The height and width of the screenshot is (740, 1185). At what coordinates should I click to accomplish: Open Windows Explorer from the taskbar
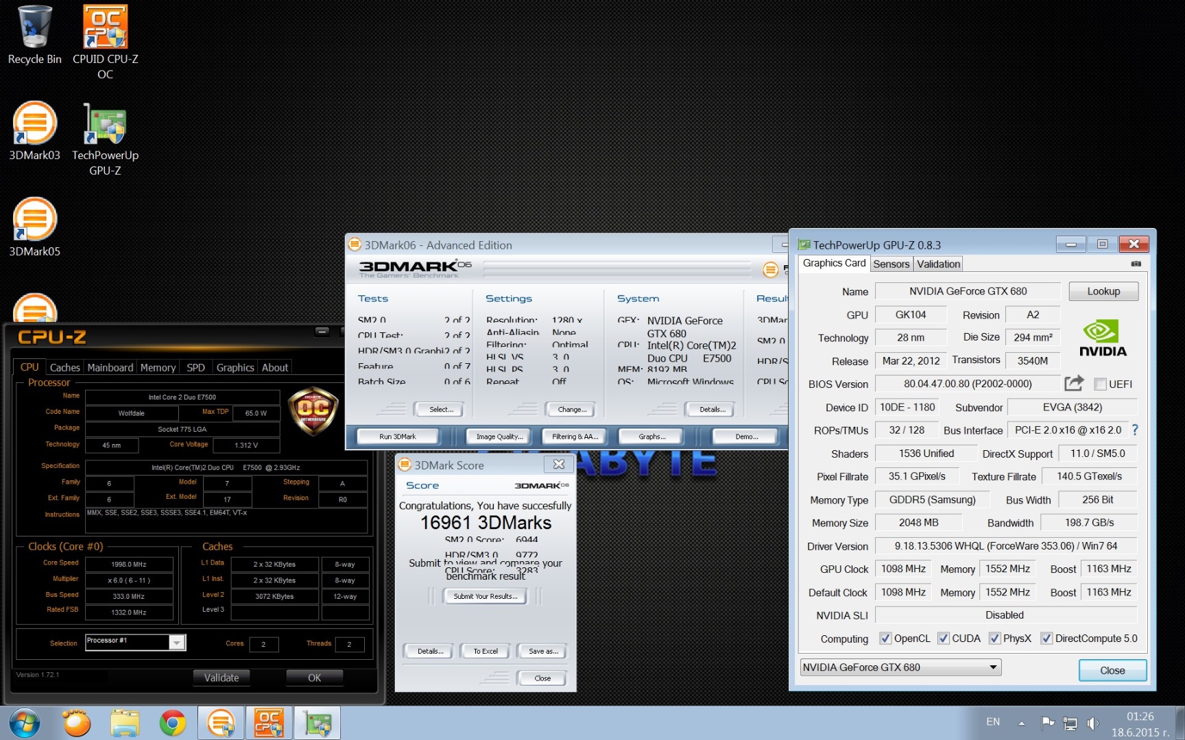click(x=125, y=723)
